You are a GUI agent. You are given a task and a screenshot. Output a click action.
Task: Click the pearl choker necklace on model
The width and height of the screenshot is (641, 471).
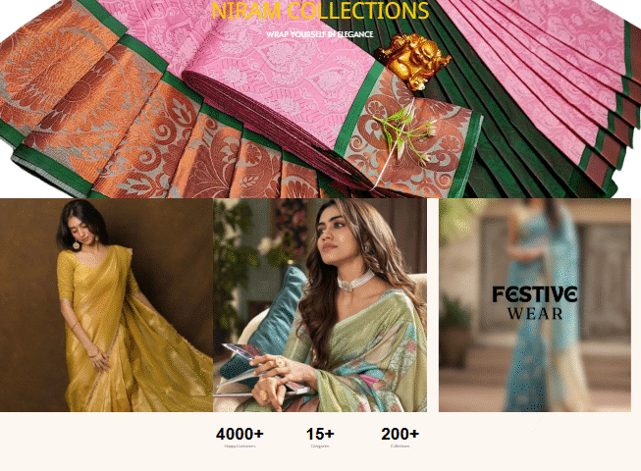pyautogui.click(x=354, y=282)
